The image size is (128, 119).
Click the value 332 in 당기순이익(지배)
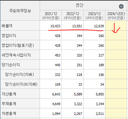pos(58,75)
